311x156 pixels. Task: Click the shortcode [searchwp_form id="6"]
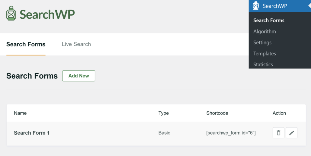[x=231, y=133]
